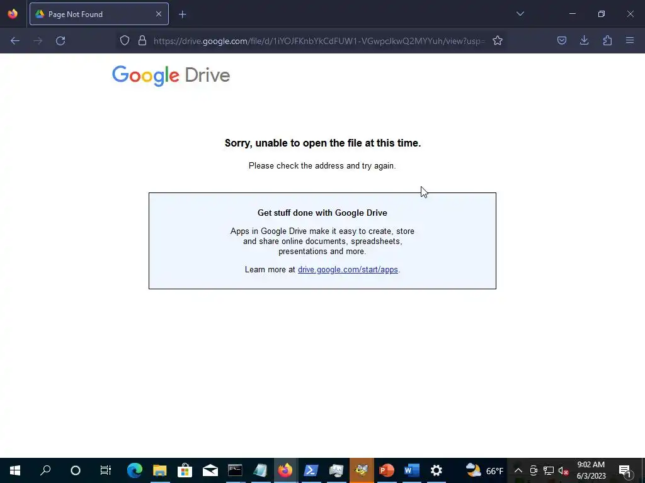Screen dimensions: 645x483
Task: Bookmark this page with the star
Action: click(x=498, y=41)
